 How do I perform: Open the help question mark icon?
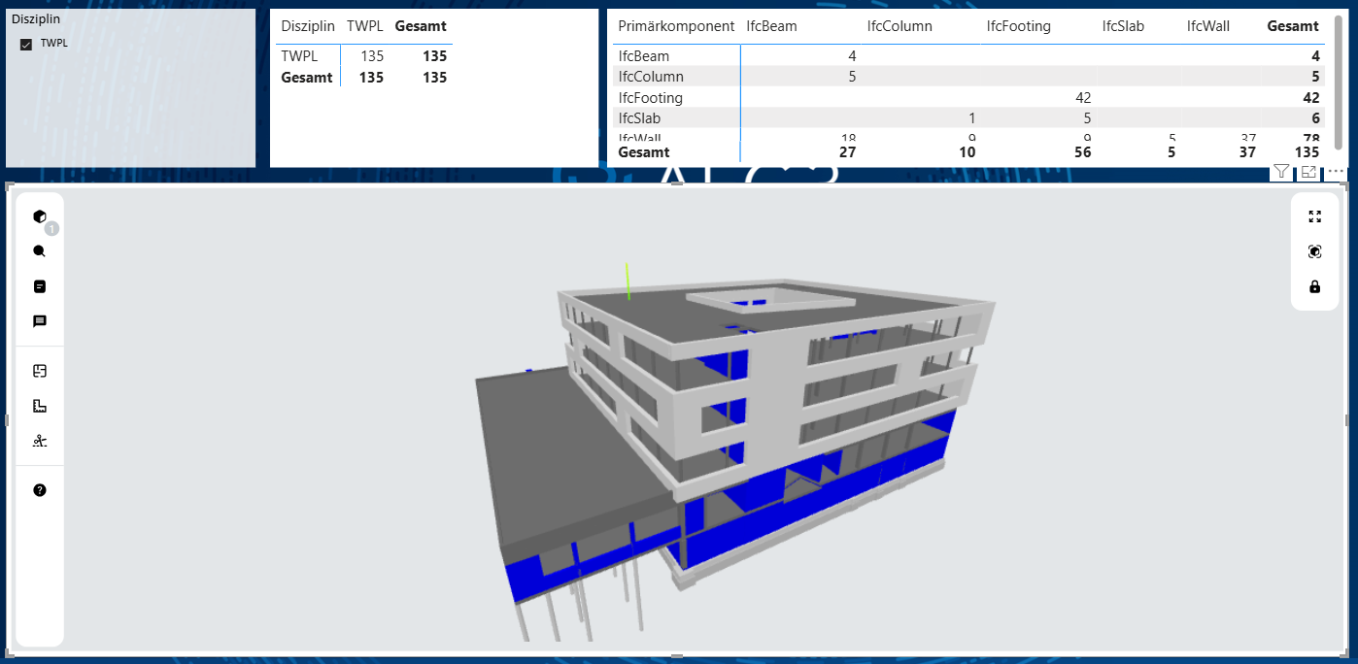click(40, 490)
